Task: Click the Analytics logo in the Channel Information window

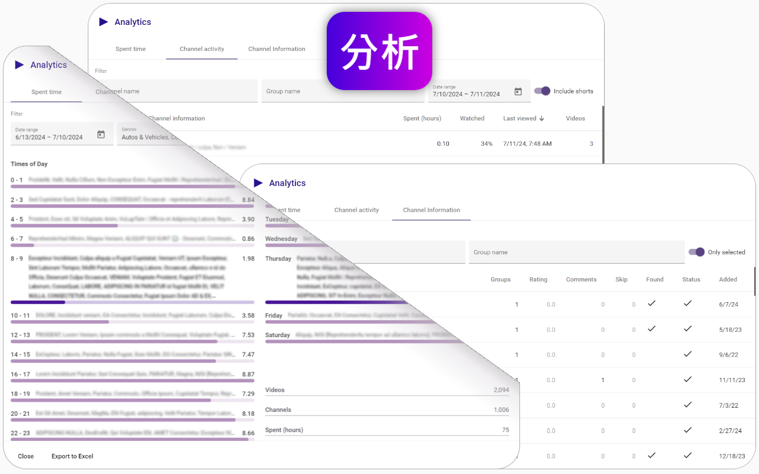Action: tap(259, 182)
